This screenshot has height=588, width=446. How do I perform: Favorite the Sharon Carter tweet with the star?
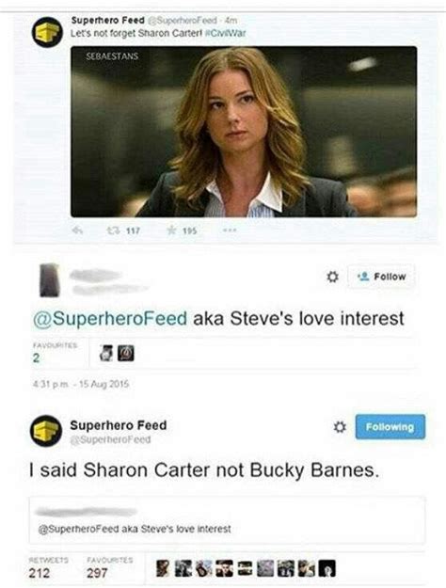click(x=171, y=230)
